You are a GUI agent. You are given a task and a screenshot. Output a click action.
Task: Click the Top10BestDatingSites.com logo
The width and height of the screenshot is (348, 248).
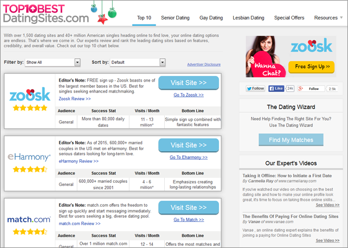tap(45, 13)
